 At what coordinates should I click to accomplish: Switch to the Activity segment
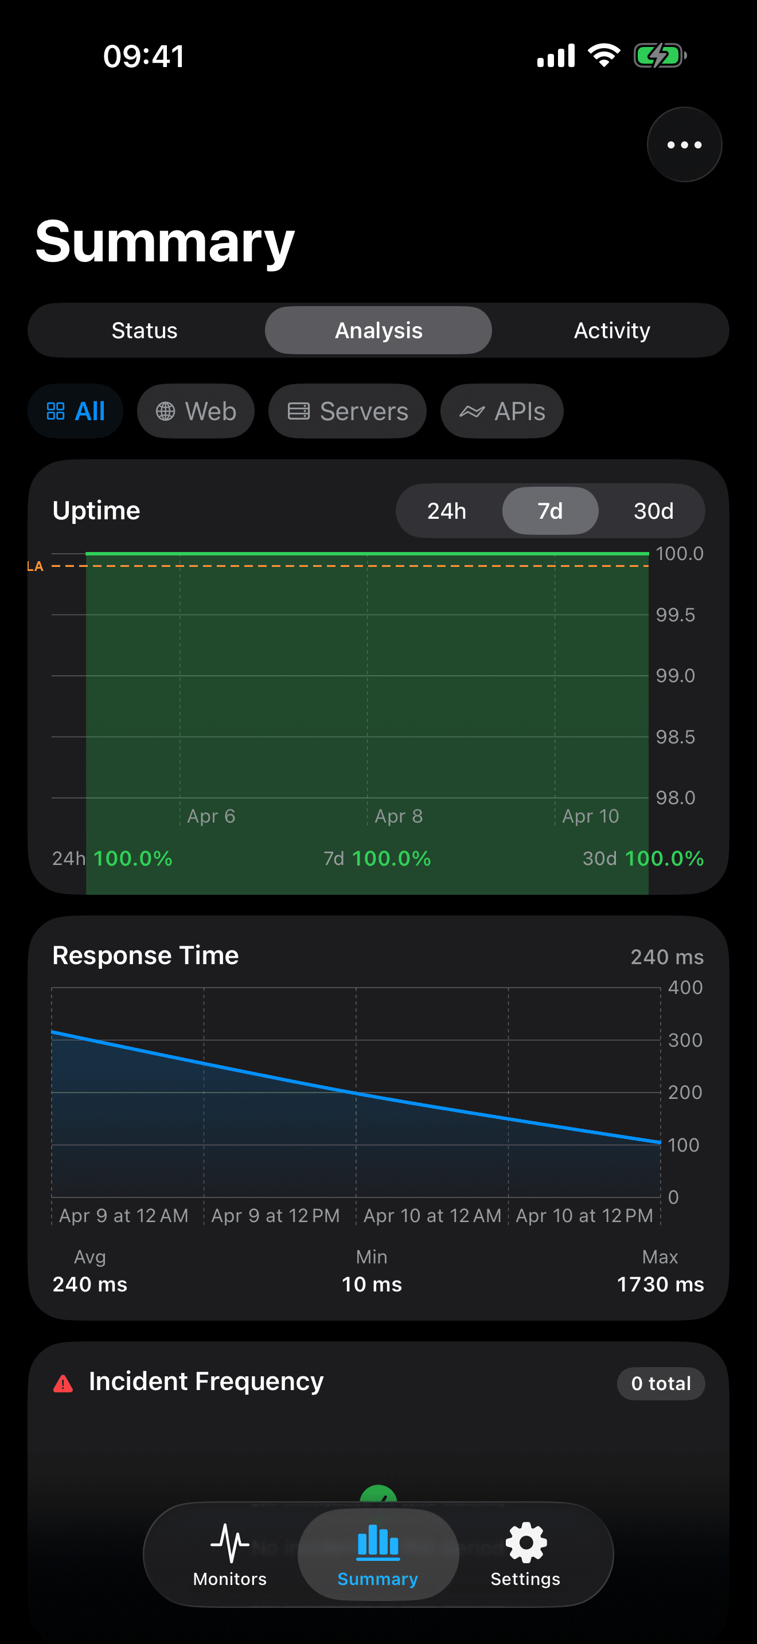pos(611,330)
